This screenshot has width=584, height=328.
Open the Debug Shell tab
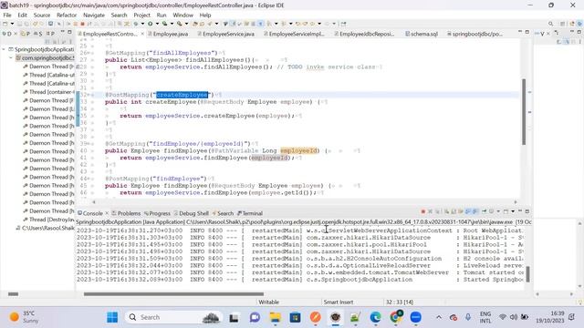(191, 213)
